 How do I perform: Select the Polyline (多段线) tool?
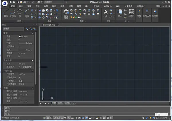click(13, 13)
